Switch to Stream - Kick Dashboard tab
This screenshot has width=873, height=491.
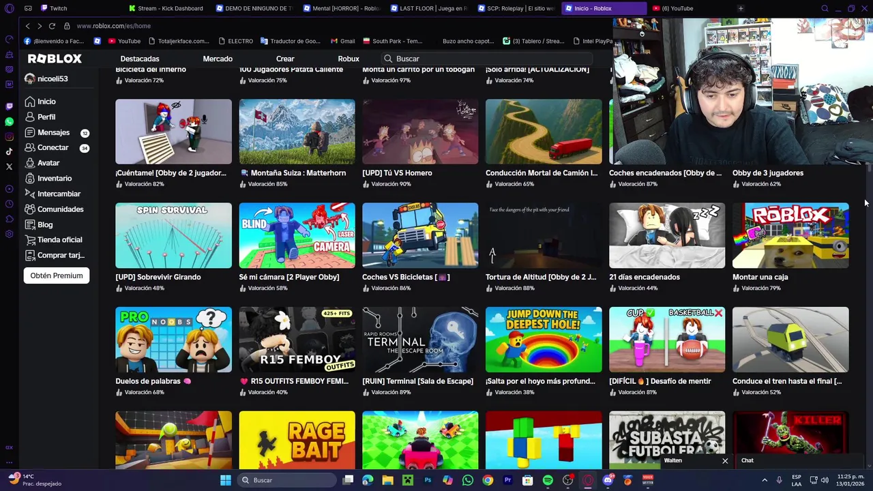coord(167,8)
